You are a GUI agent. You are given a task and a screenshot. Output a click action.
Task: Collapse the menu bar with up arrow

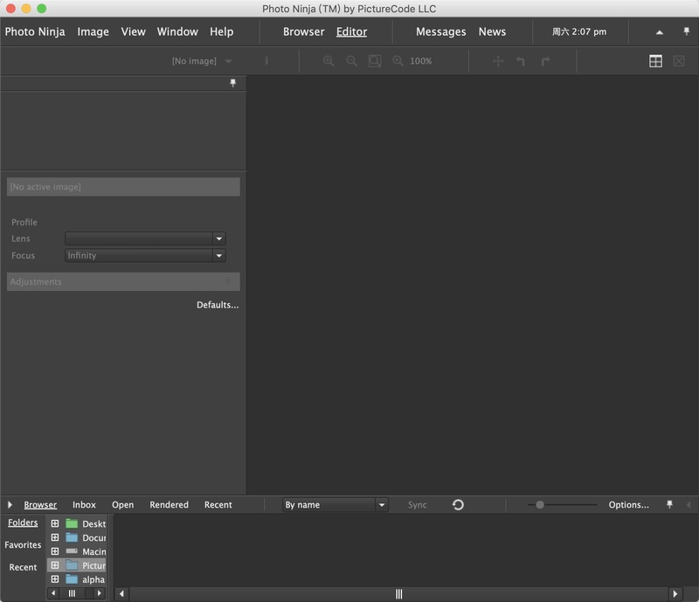coord(660,32)
